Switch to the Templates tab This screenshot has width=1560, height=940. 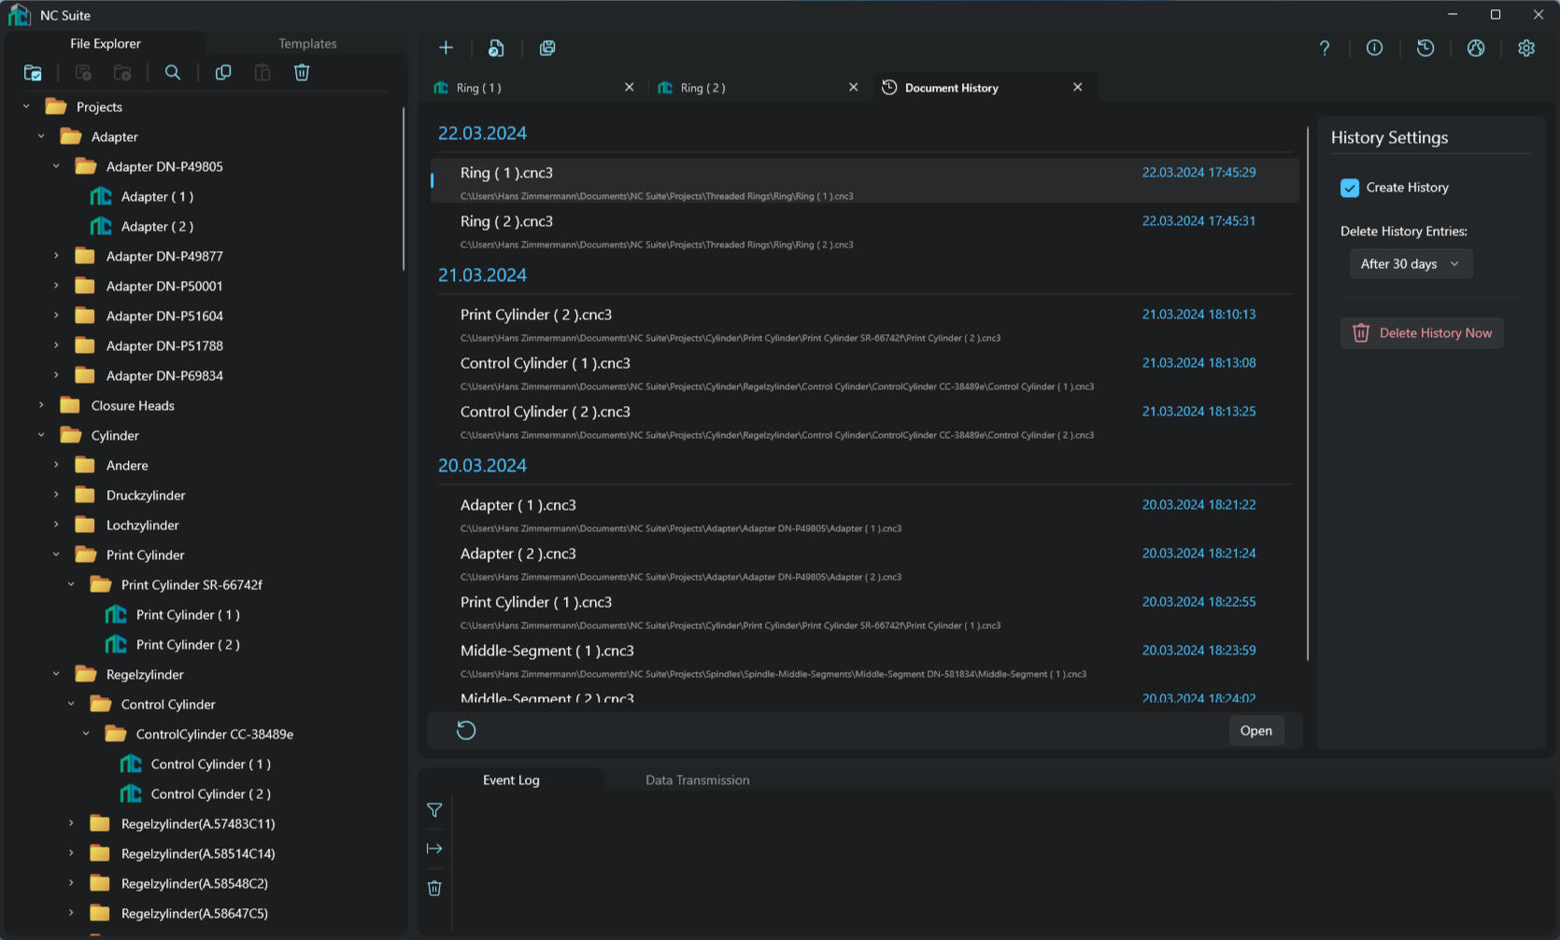pyautogui.click(x=307, y=44)
